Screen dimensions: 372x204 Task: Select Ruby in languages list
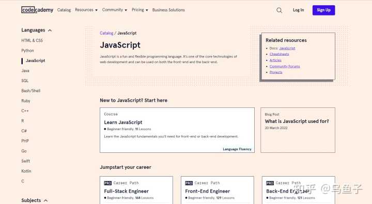tap(26, 101)
